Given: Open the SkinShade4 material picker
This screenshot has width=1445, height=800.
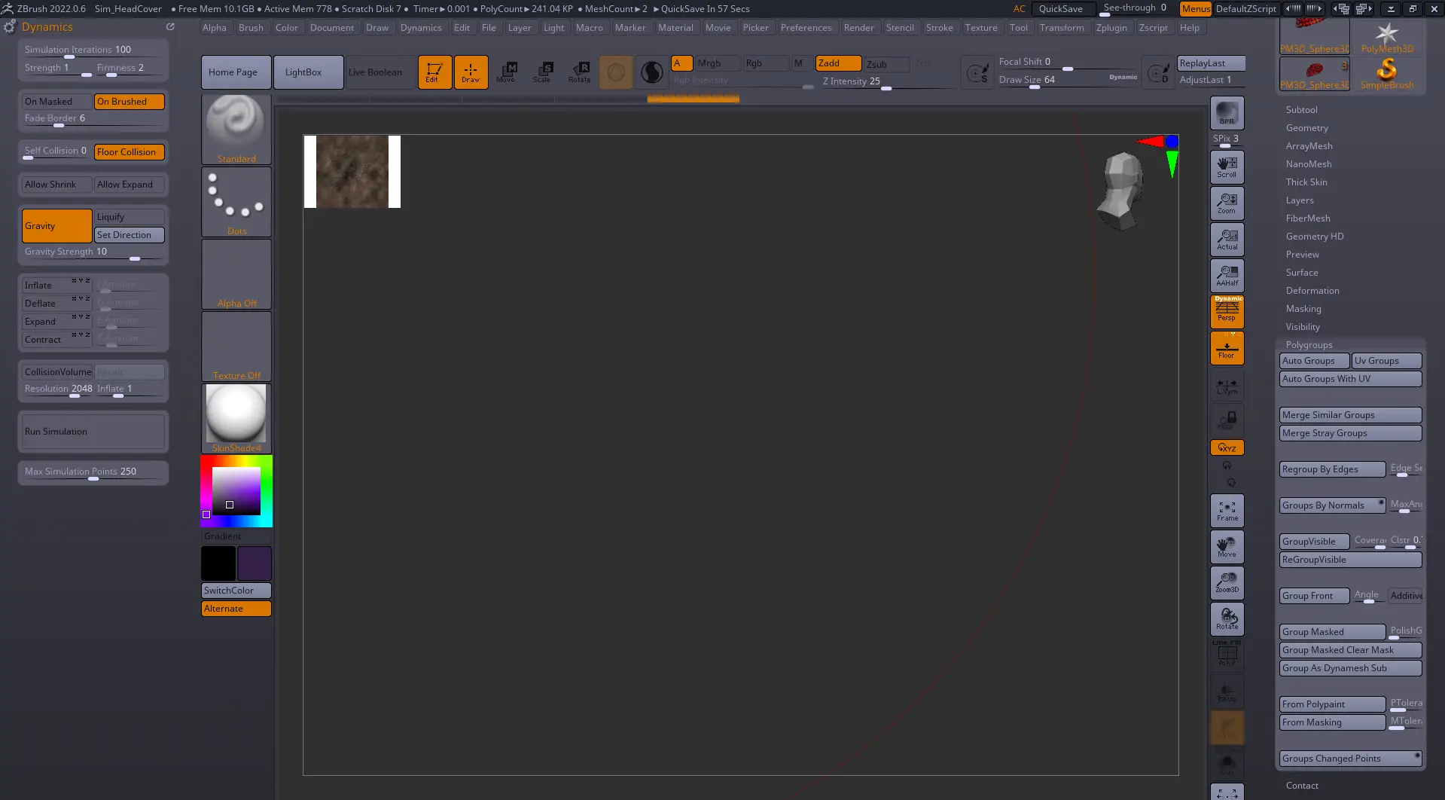Looking at the screenshot, I should point(236,419).
